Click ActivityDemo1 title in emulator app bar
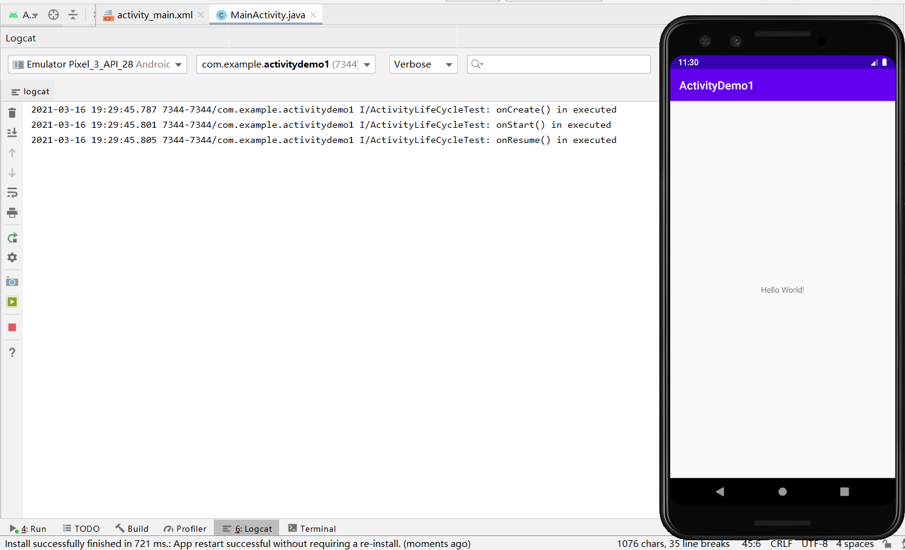The height and width of the screenshot is (550, 905). tap(716, 86)
